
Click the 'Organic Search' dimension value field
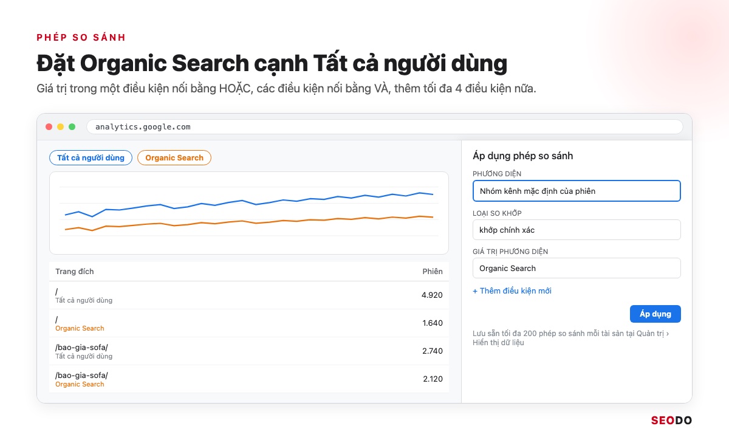[577, 268]
